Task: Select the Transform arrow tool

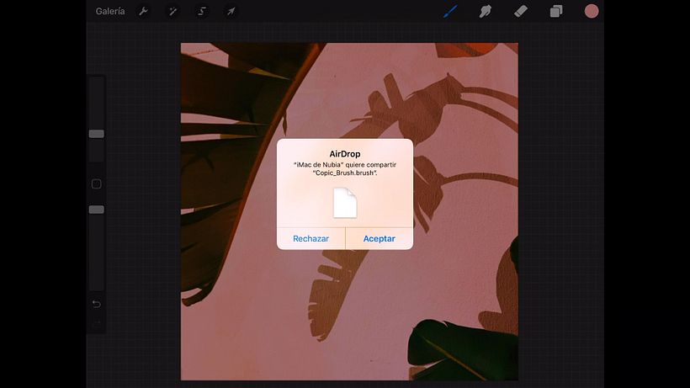Action: point(231,12)
